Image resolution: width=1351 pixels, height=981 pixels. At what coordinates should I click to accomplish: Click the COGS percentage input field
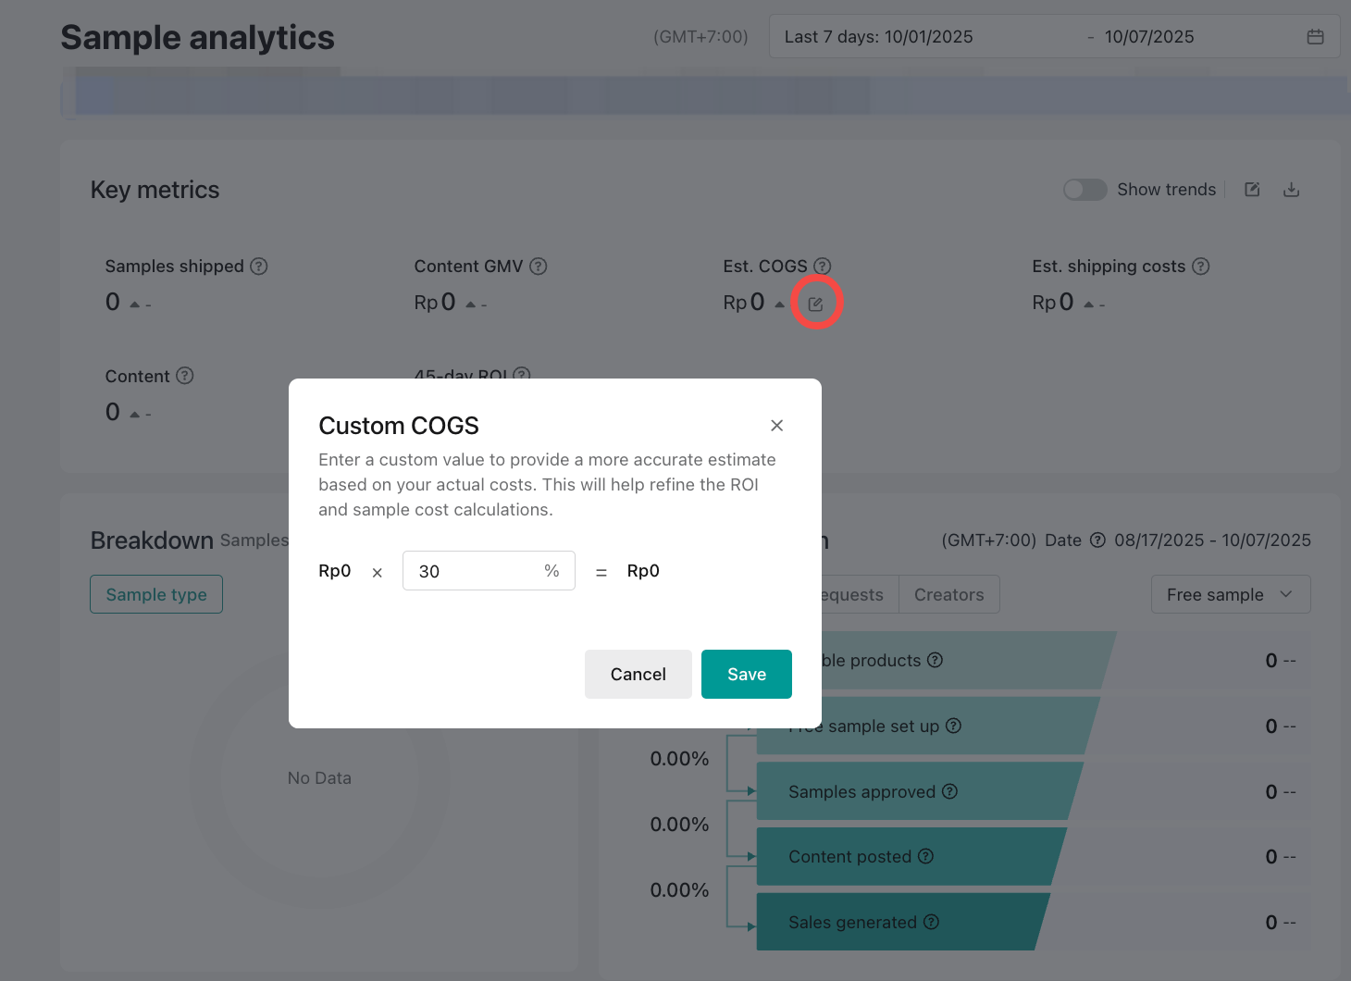point(472,571)
